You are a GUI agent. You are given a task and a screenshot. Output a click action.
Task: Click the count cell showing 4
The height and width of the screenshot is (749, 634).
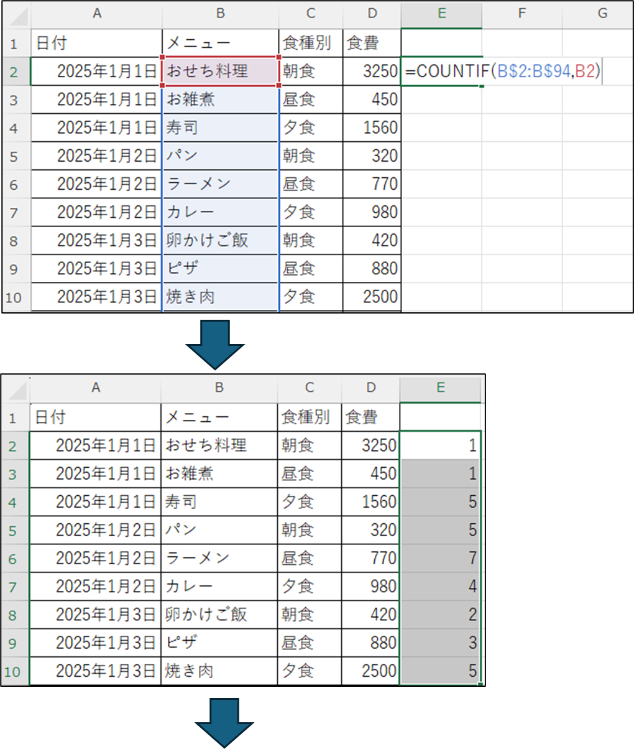pyautogui.click(x=440, y=586)
